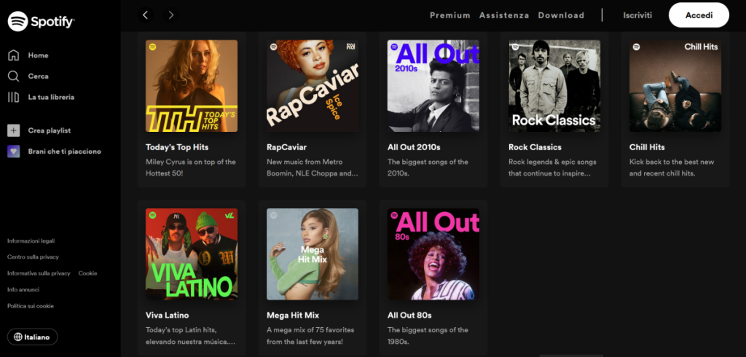Click the Crea playlist plus icon

(x=13, y=130)
